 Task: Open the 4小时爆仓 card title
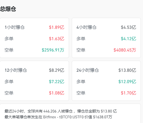(86, 27)
